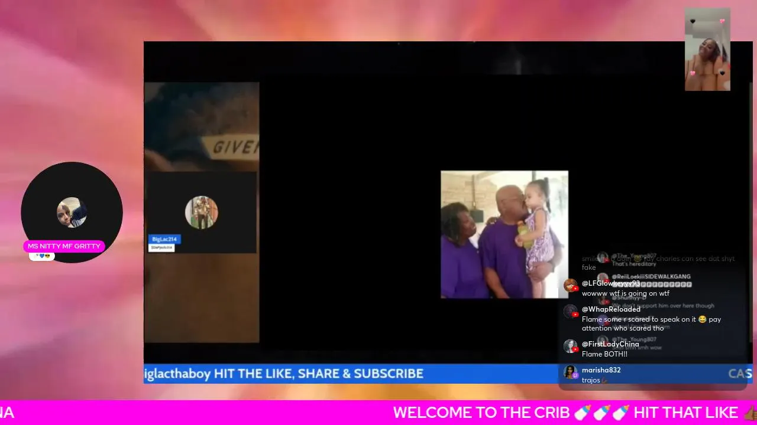Select the message "Flame BOTH!!"
This screenshot has width=757, height=425.
point(604,354)
